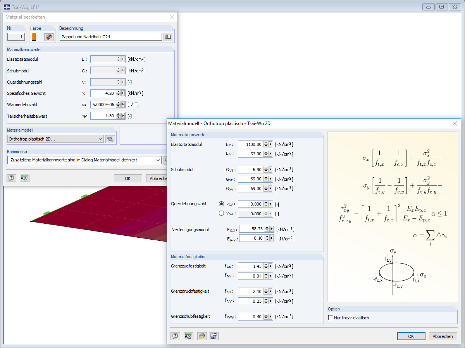Load saved material model data via folder icon
Viewport: 465px width, 348px height.
tap(201, 336)
